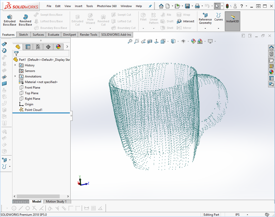This screenshot has height=217, width=275.
Task: Open the PropertyManager tab icon
Action: tap(28, 47)
